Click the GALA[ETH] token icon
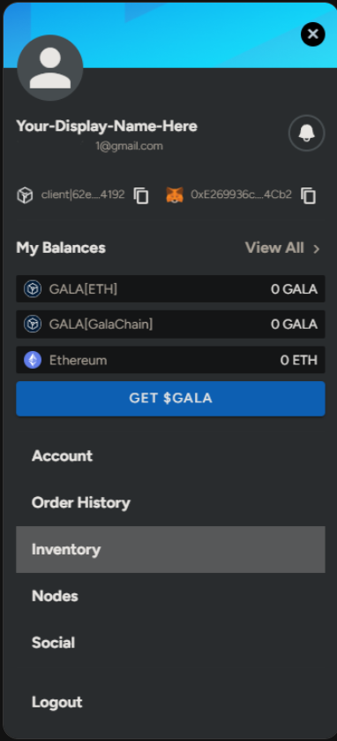The width and height of the screenshot is (337, 741). click(33, 289)
